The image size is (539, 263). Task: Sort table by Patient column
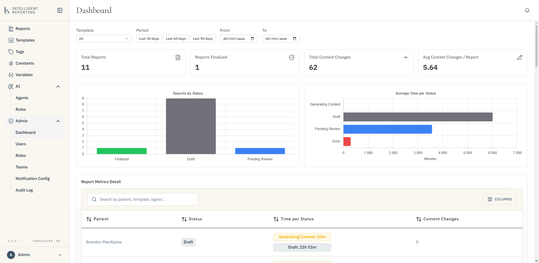(97, 219)
